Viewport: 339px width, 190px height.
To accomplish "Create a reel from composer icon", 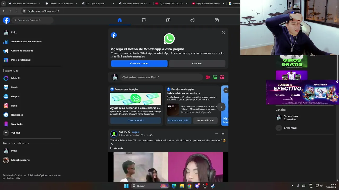I will [222, 77].
